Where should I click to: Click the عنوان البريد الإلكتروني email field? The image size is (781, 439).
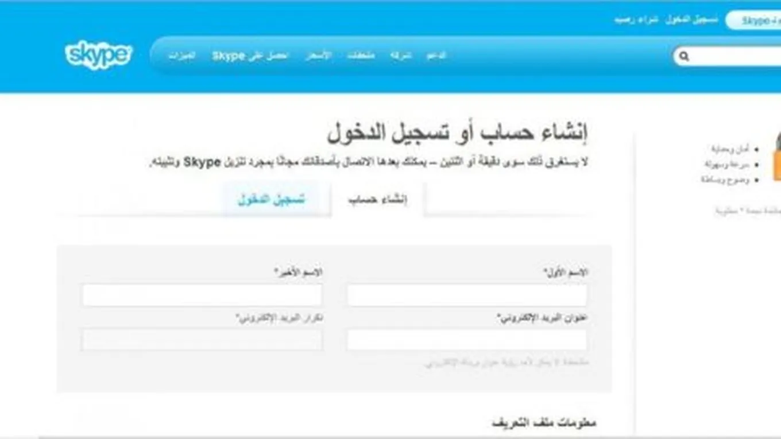(467, 340)
